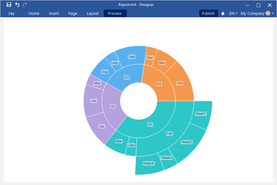Click the Week4 outer segment

[148, 163]
